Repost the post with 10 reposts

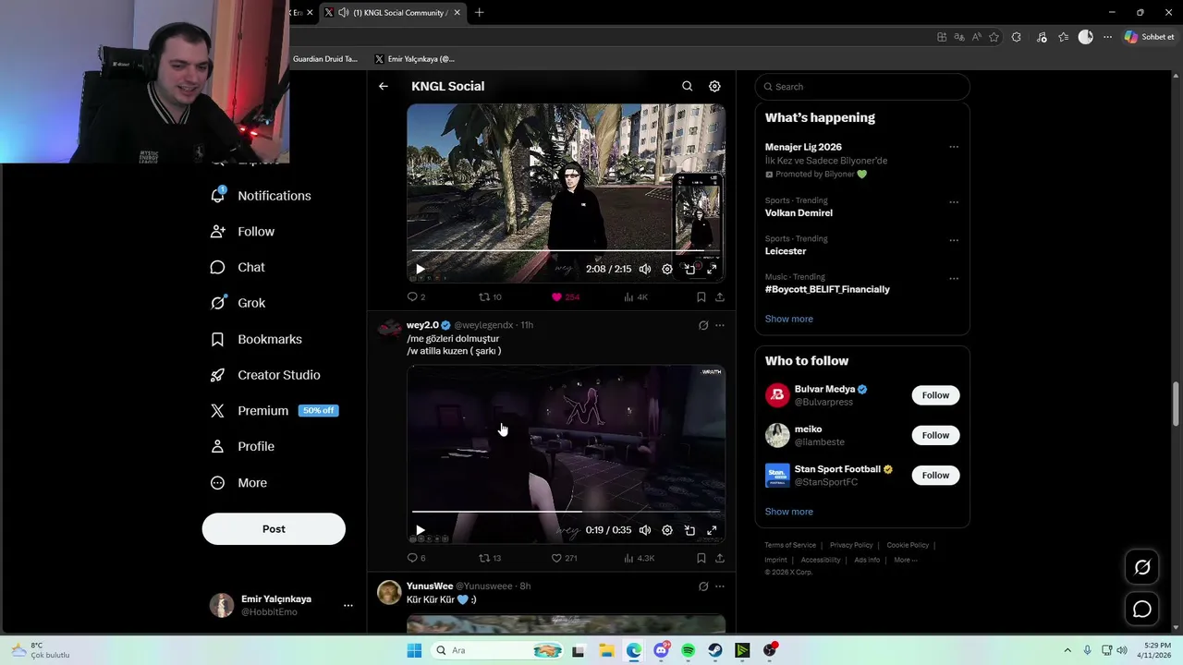point(490,297)
